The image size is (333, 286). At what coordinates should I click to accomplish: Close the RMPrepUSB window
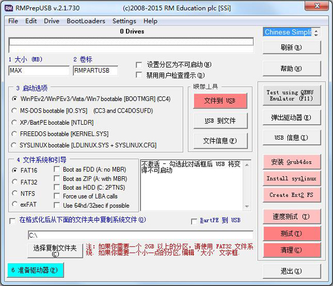[317, 6]
